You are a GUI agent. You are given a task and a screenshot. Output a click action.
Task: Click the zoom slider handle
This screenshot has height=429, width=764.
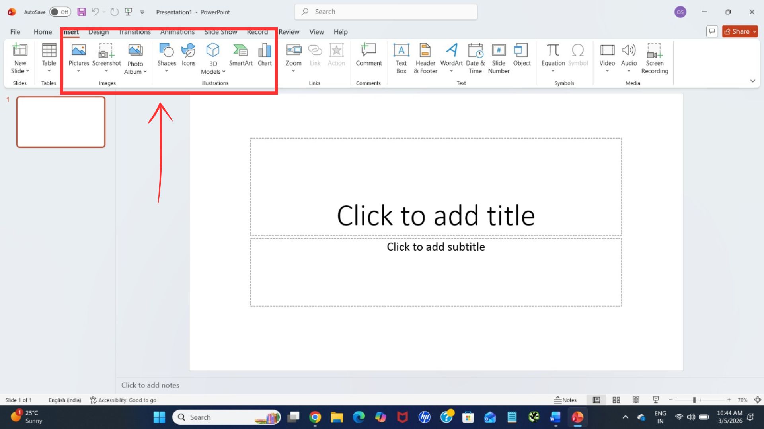pyautogui.click(x=694, y=400)
